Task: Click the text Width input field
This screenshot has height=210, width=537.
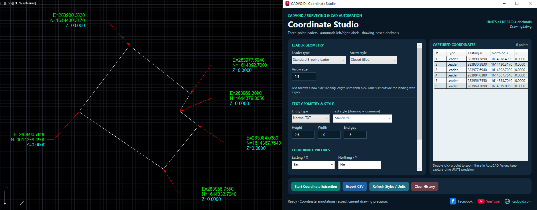Action: [x=329, y=135]
